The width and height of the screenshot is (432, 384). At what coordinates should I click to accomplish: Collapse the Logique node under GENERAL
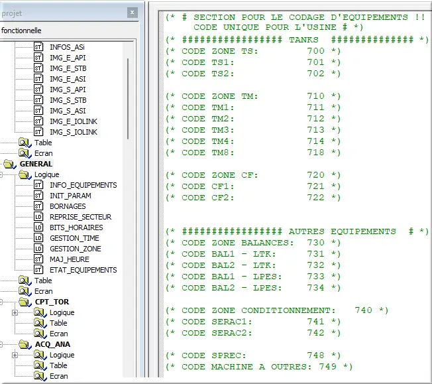point(2,174)
